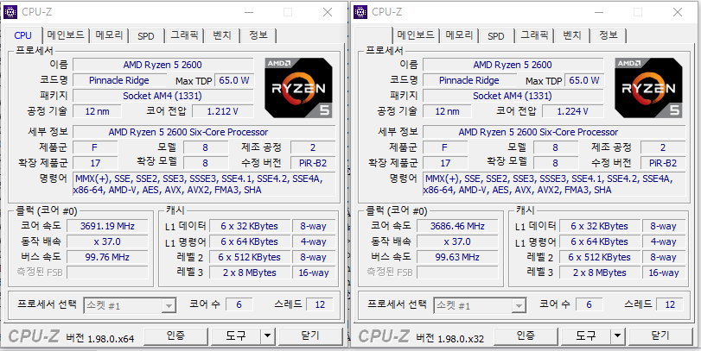Viewport: 701px width, 351px height.
Task: Click instruction set list in right window
Action: tap(554, 185)
